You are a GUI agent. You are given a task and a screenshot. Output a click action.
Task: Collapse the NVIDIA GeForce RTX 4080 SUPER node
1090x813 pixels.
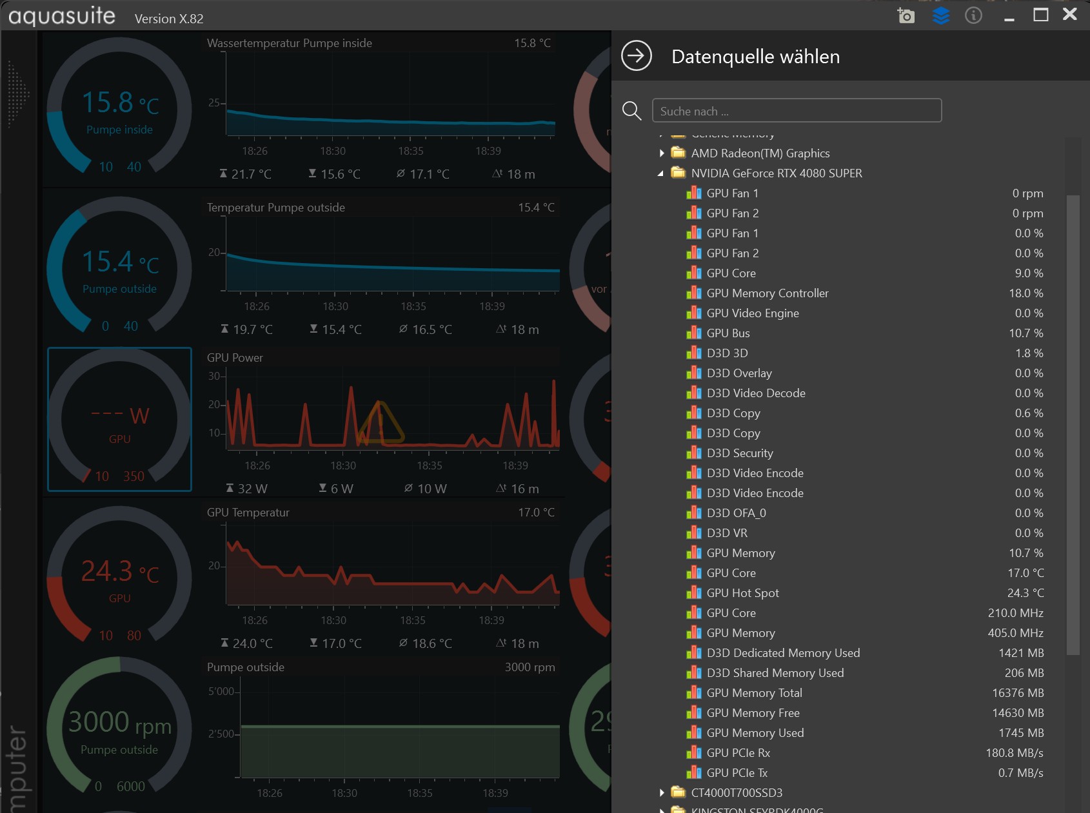coord(660,173)
